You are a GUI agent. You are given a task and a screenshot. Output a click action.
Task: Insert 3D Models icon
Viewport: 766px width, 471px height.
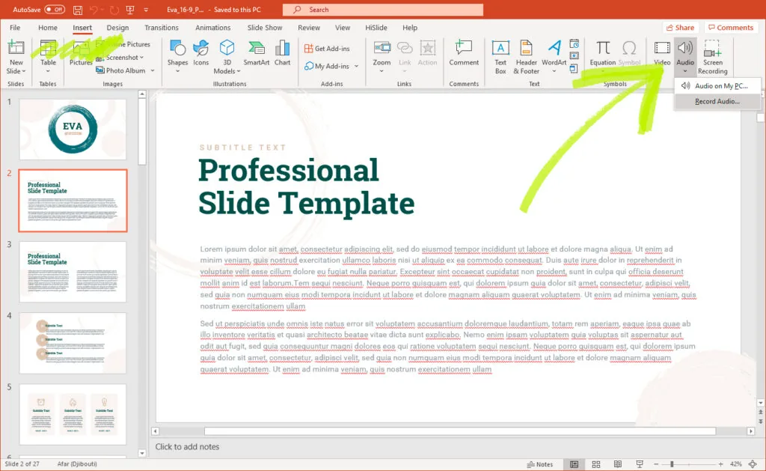(x=227, y=48)
